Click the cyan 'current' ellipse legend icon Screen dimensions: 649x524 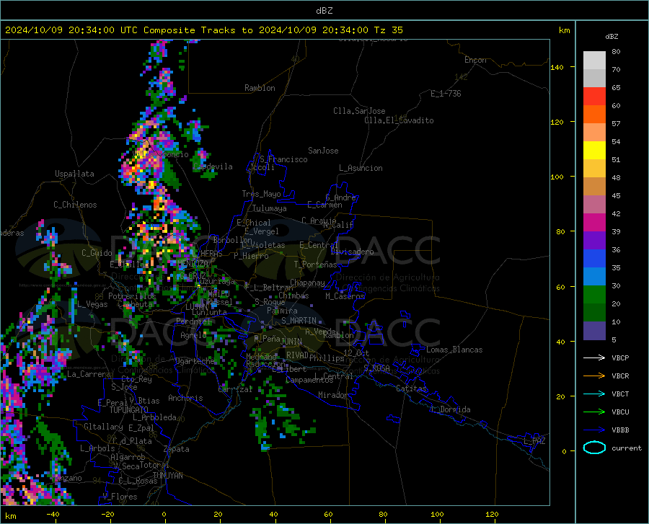[x=594, y=448]
